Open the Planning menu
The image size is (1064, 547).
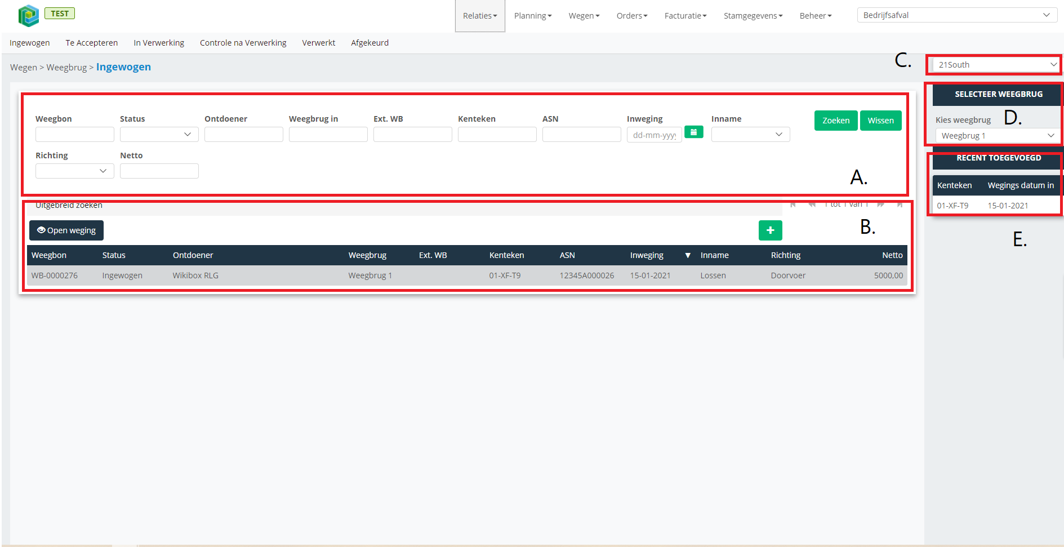click(x=533, y=16)
